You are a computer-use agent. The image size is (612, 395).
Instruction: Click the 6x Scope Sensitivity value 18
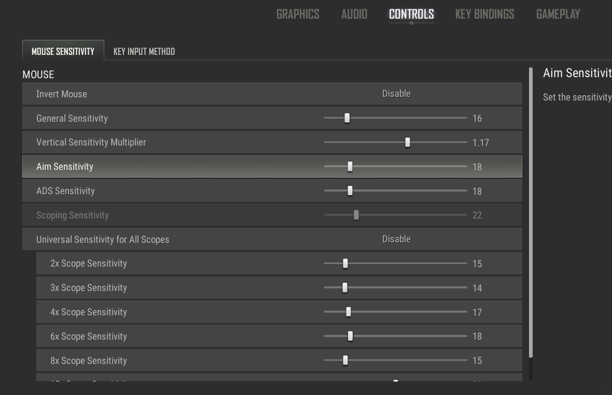point(477,336)
